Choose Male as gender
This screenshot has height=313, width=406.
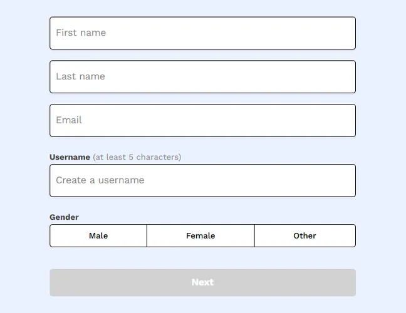click(98, 236)
